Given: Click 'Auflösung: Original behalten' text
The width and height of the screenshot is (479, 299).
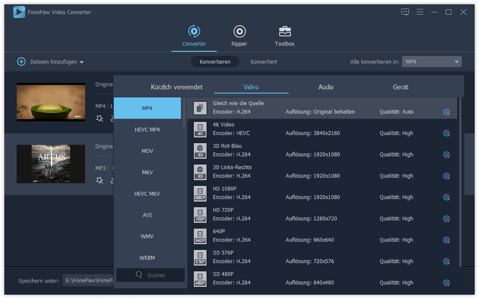Looking at the screenshot, I should [x=320, y=112].
